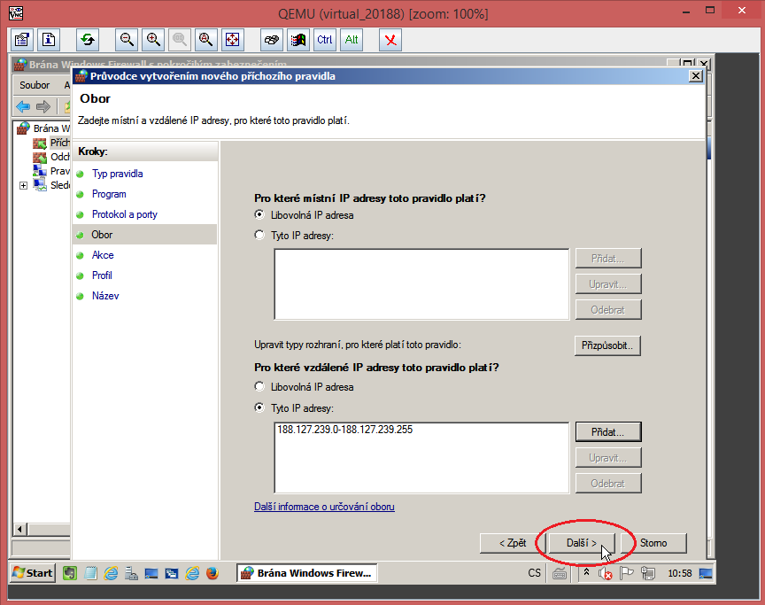The height and width of the screenshot is (605, 765).
Task: Disconnect VNC session with red X
Action: [x=390, y=40]
